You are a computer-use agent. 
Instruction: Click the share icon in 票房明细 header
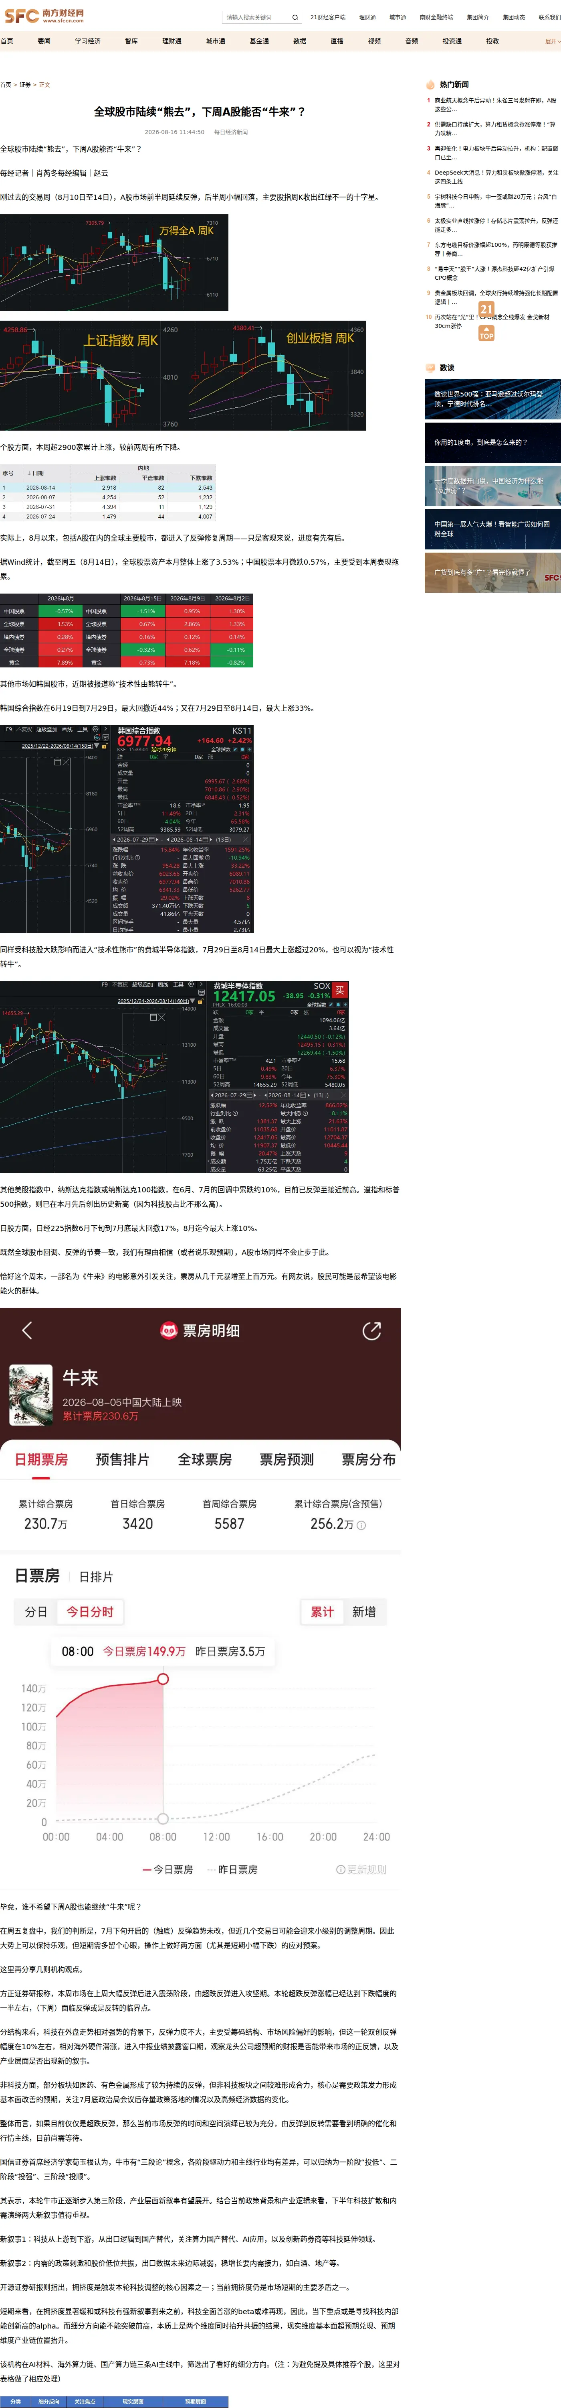[x=371, y=1330]
